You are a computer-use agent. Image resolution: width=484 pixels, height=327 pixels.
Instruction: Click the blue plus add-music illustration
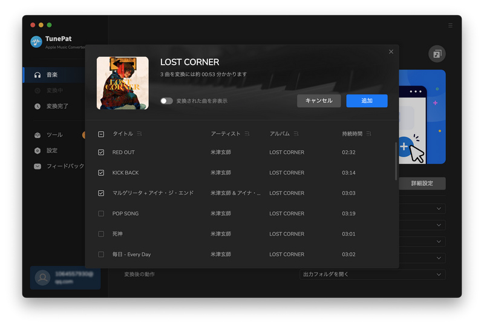(x=422, y=117)
